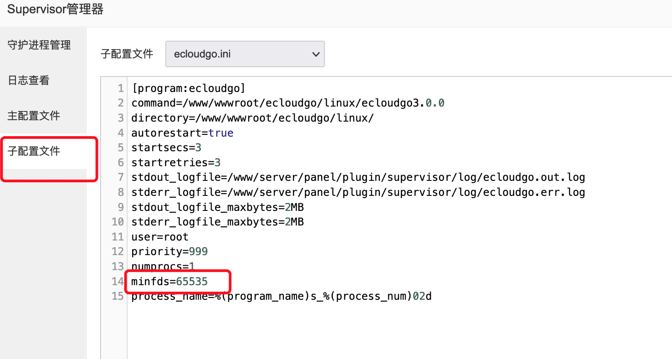Click the minfds=65535 setting line
Screen dimensions: 672x359
169,282
